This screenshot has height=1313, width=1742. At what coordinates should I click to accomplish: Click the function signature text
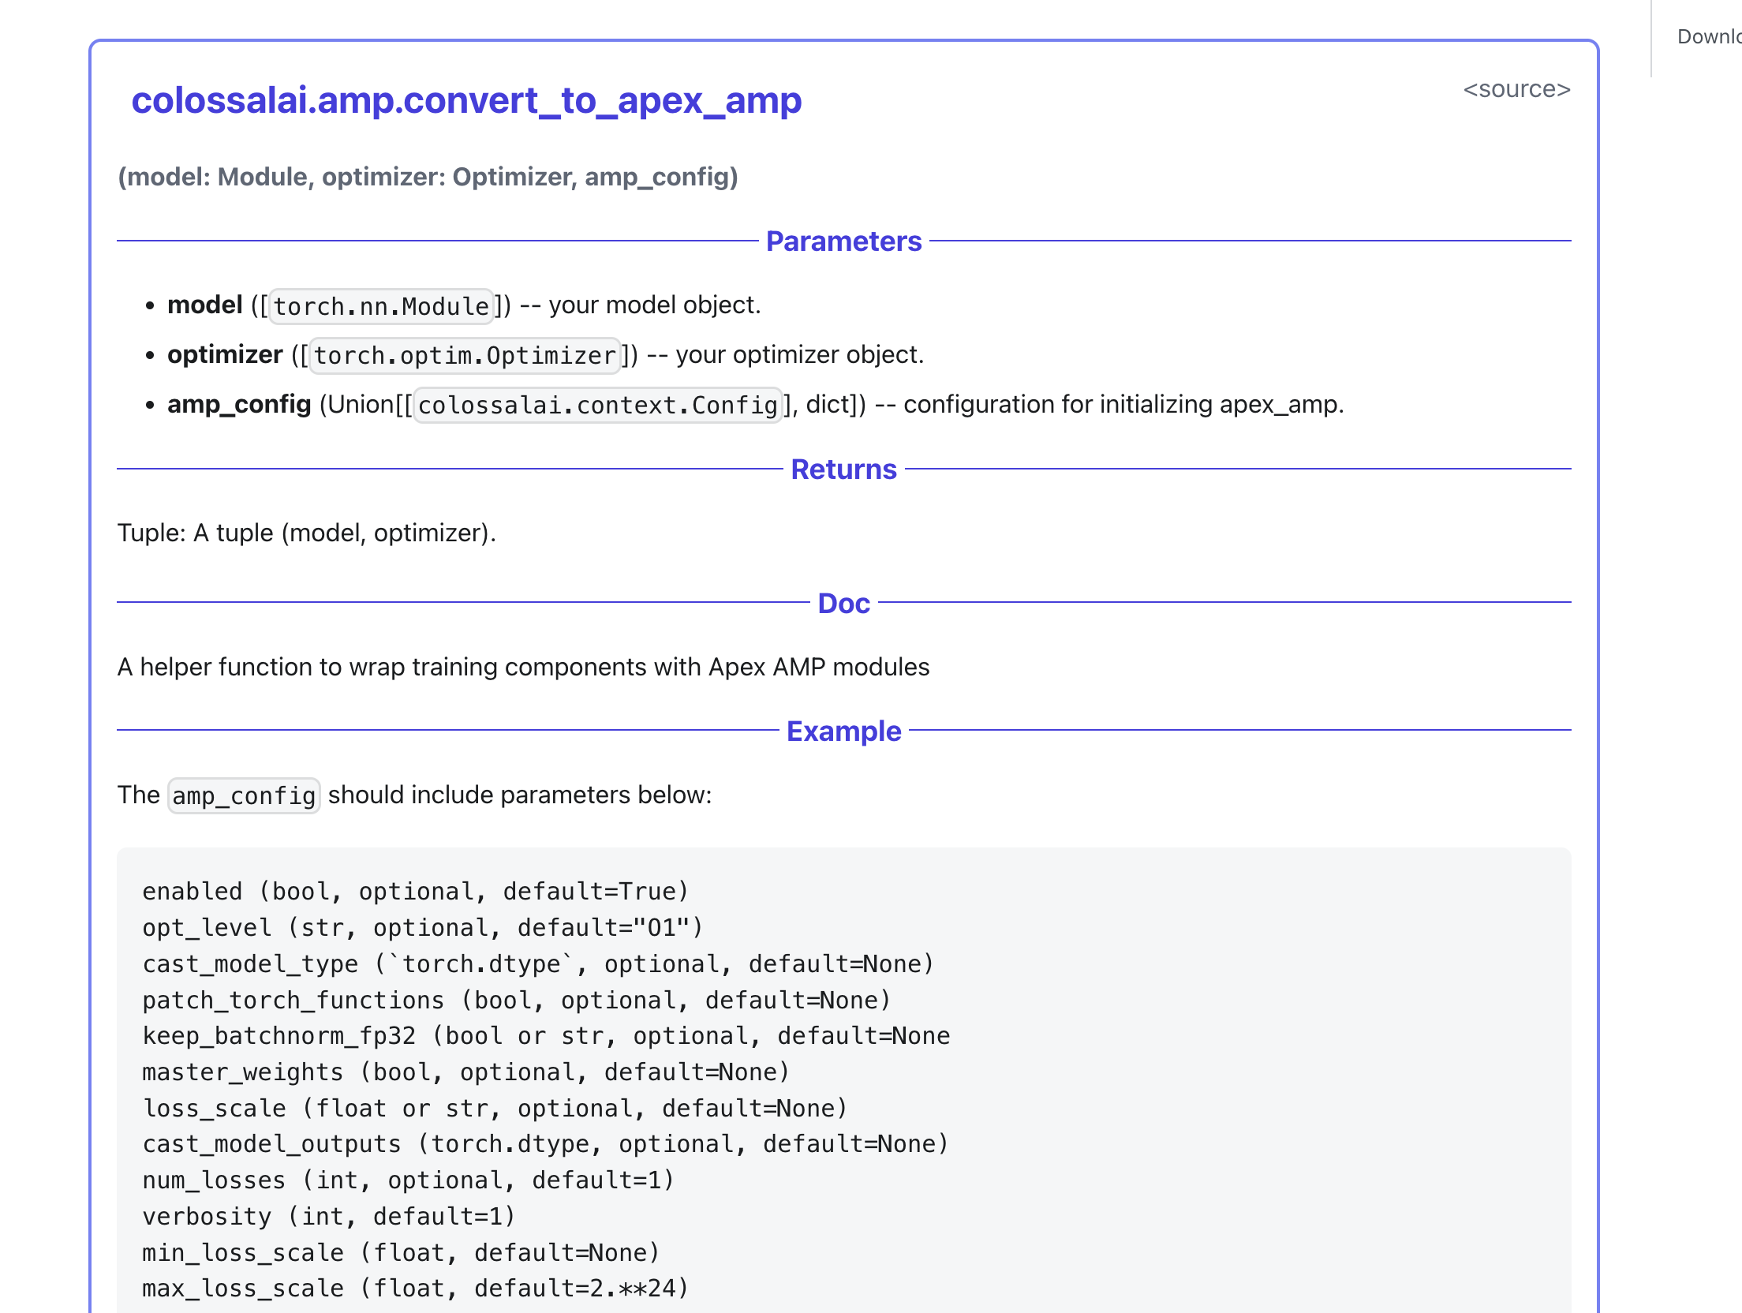pyautogui.click(x=428, y=177)
